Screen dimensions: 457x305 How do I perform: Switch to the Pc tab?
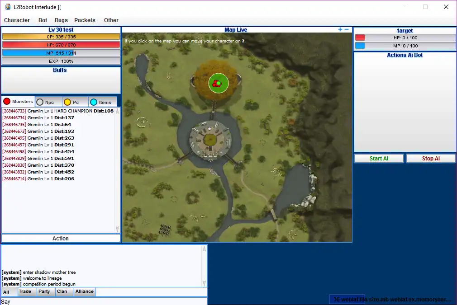pos(75,102)
